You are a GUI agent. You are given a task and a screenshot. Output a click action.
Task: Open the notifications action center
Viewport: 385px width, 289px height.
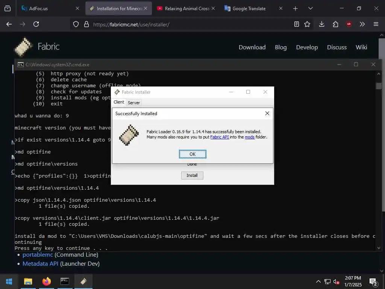[x=373, y=282]
